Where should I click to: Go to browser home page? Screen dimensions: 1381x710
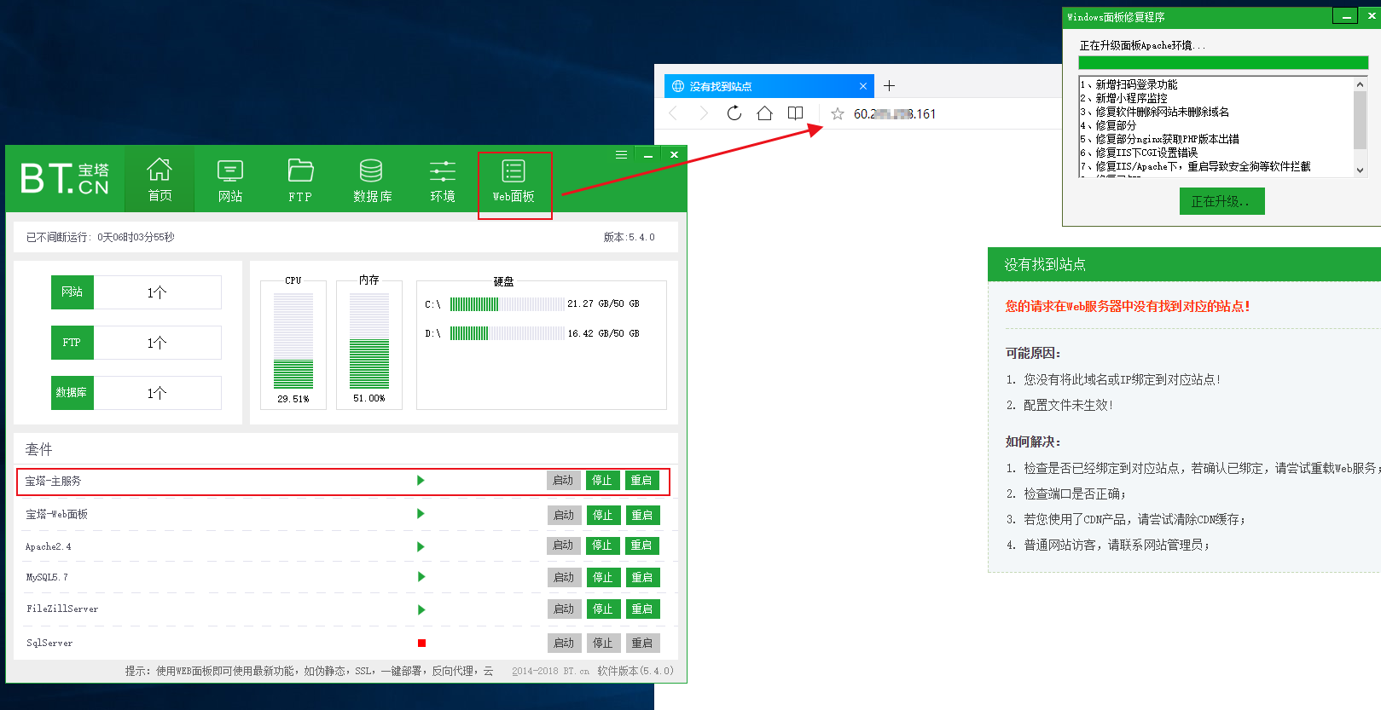pos(764,113)
